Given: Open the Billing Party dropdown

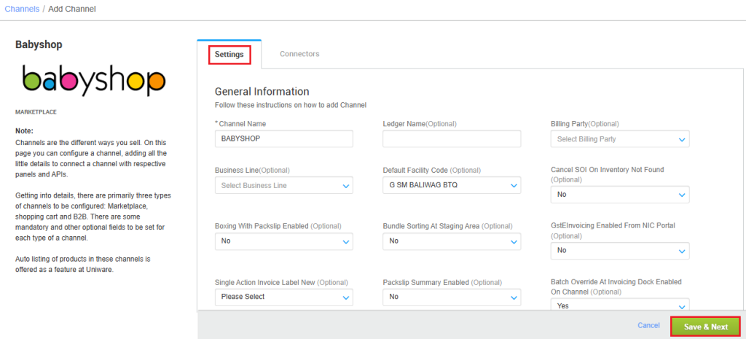Looking at the screenshot, I should tap(620, 139).
